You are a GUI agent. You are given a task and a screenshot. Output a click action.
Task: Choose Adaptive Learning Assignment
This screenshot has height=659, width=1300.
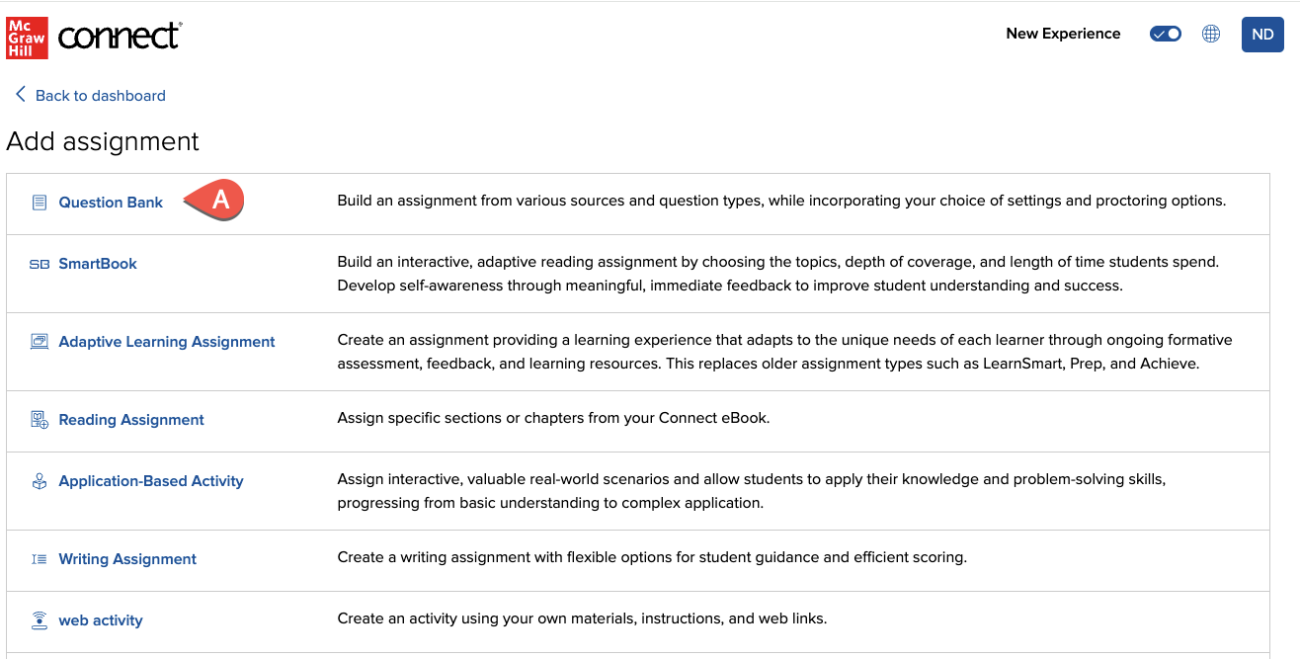click(167, 342)
